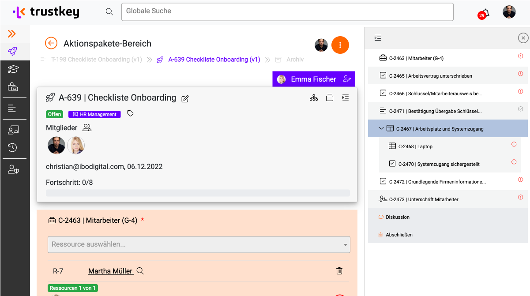
Task: Open the Martha Müller resource link
Action: point(110,271)
